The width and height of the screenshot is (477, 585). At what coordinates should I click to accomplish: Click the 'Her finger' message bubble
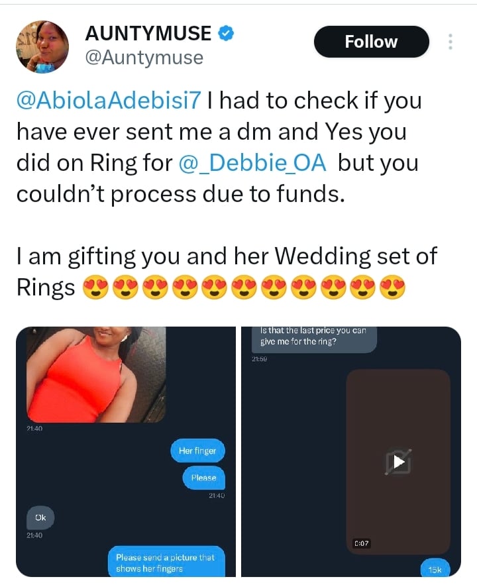pyautogui.click(x=197, y=452)
